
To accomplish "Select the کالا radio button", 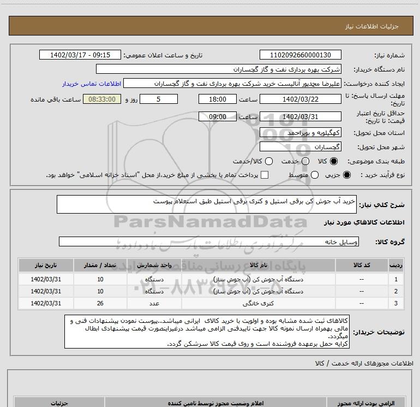I will point(334,161).
